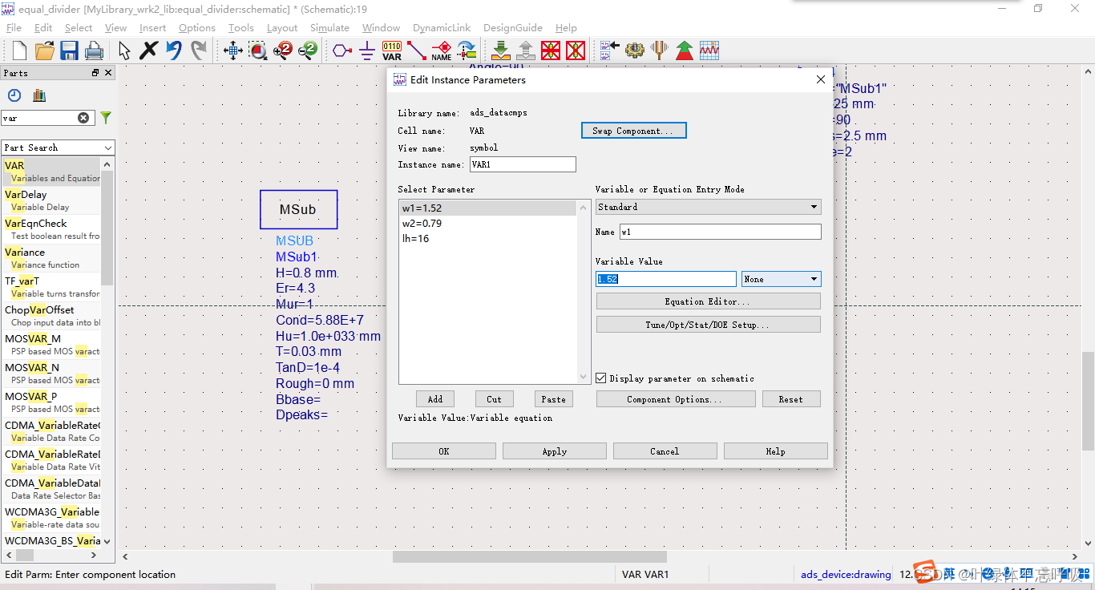Image resolution: width=1095 pixels, height=590 pixels.
Task: Click the Save design toolbar icon
Action: point(69,51)
